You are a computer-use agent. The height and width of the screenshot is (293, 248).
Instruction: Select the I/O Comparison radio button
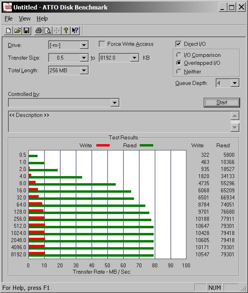click(x=179, y=55)
